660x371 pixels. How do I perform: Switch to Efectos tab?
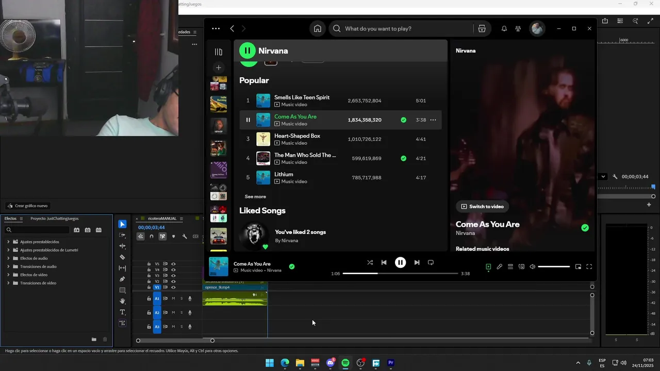10,218
